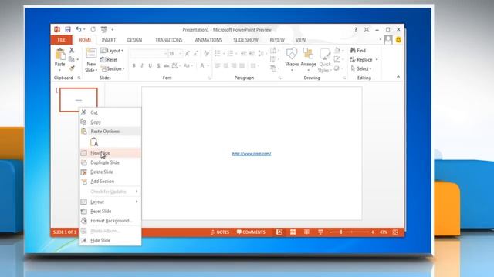Image resolution: width=494 pixels, height=277 pixels.
Task: Click the Reset button in Slides group
Action: tap(109, 60)
